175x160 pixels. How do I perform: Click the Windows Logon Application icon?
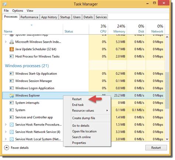click(x=11, y=88)
